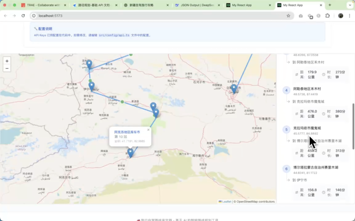Image resolution: width=355 pixels, height=221 pixels.
Task: Zoom in on the map
Action: coord(7,61)
